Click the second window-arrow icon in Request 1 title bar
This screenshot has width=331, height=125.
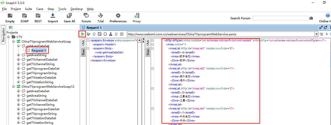326,28
